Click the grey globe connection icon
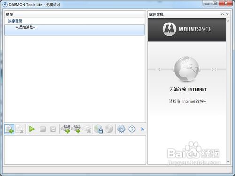The height and width of the screenshot is (176, 235). pyautogui.click(x=187, y=69)
